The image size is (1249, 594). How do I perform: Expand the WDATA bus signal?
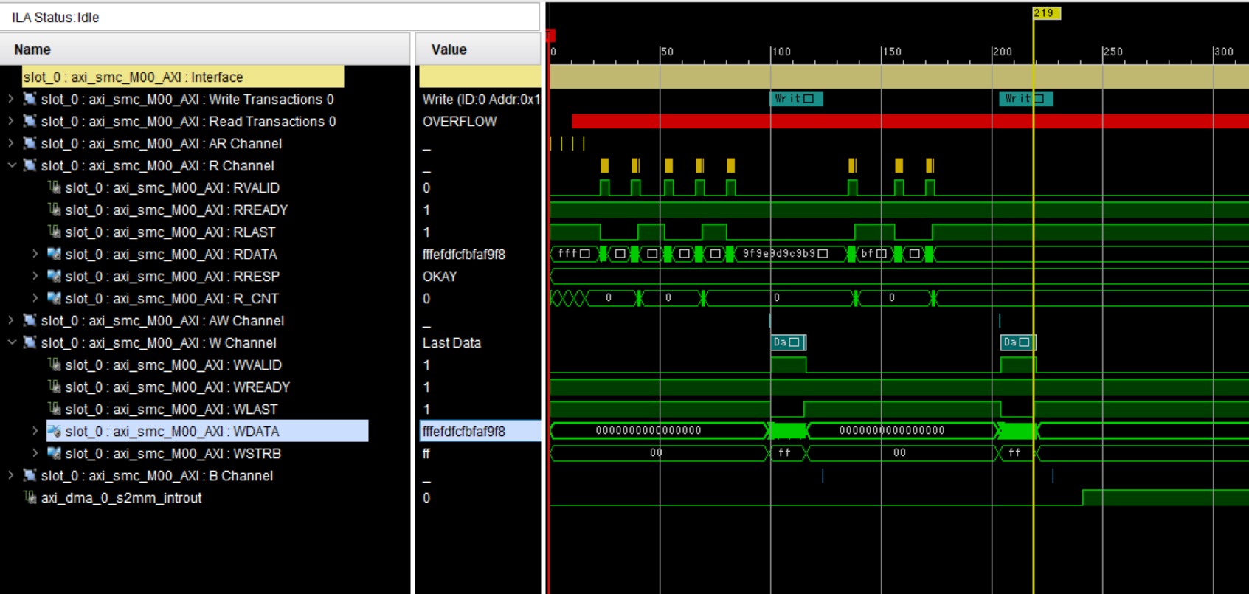pyautogui.click(x=35, y=431)
